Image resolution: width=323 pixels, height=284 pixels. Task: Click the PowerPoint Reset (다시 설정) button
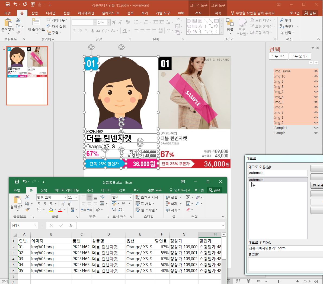[x=56, y=26]
